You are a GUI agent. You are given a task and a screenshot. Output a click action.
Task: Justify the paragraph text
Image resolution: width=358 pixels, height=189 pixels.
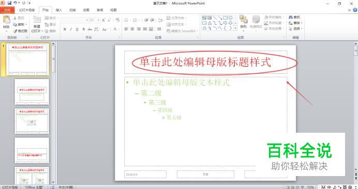[145, 29]
